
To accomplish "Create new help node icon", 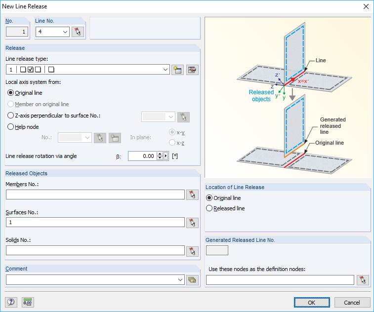I will click(115, 138).
